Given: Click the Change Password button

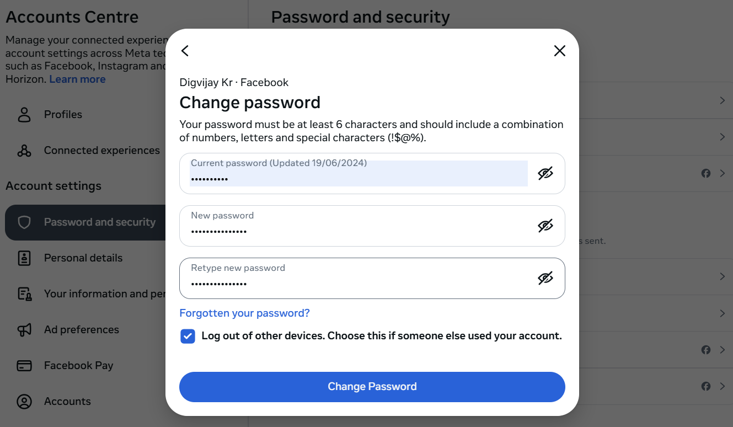Looking at the screenshot, I should coord(372,386).
